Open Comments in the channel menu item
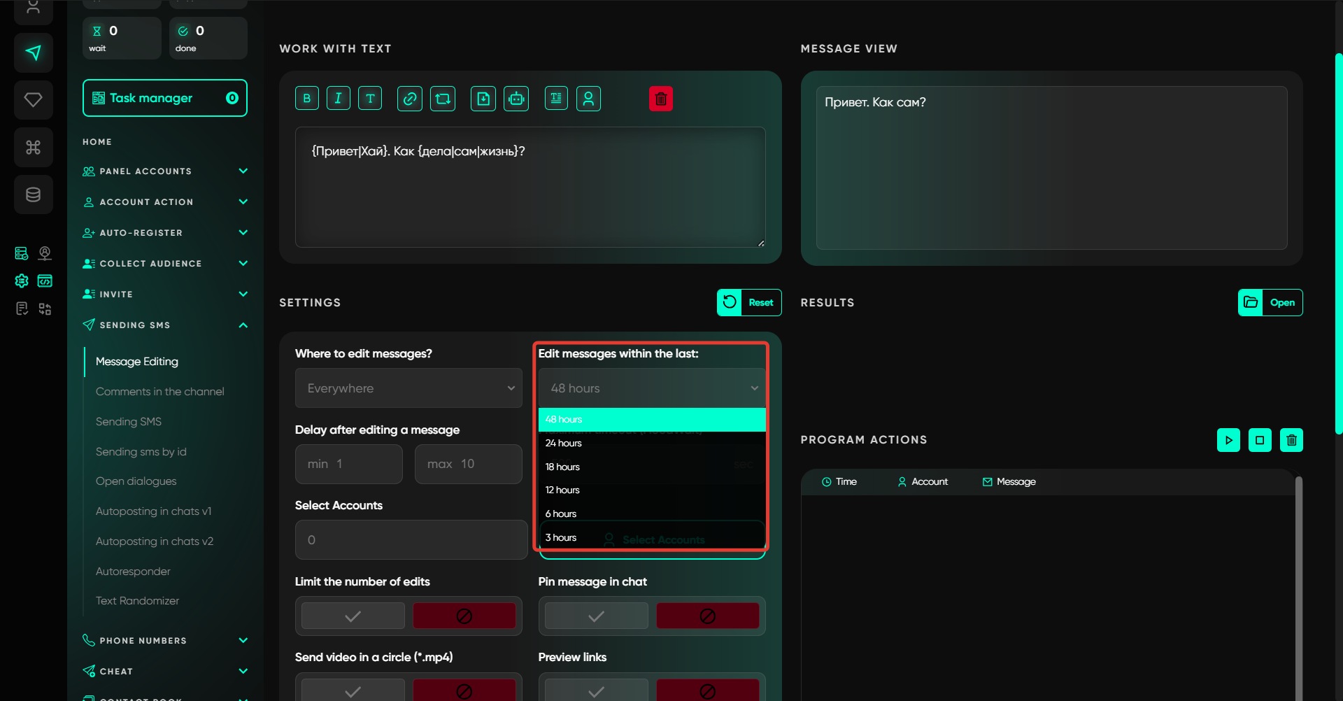This screenshot has height=701, width=1343. click(x=160, y=392)
